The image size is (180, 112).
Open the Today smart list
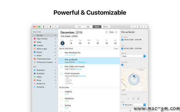pos(45,42)
